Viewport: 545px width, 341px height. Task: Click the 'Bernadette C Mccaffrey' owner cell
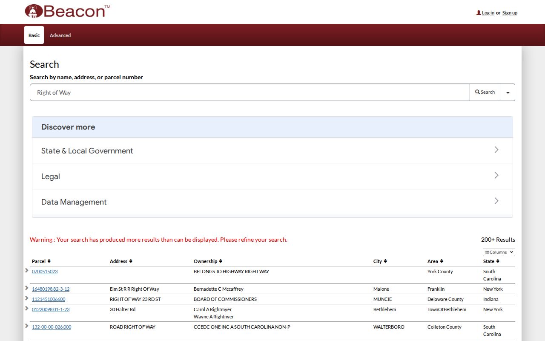[x=218, y=289]
